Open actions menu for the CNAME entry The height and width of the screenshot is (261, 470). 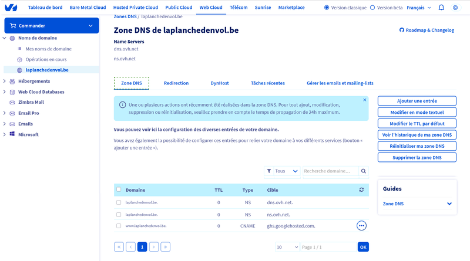361,226
